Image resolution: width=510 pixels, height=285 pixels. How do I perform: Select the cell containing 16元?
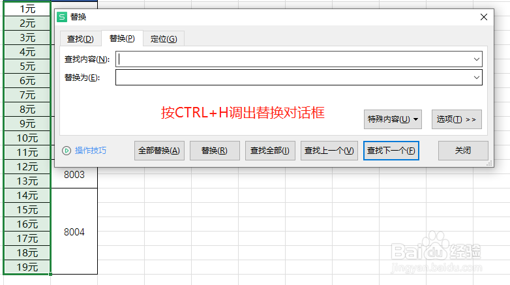[x=27, y=224]
